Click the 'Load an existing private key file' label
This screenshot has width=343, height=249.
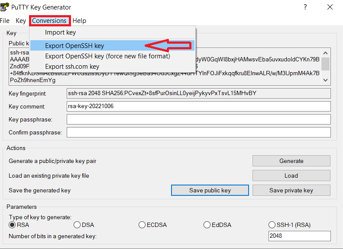(49, 176)
